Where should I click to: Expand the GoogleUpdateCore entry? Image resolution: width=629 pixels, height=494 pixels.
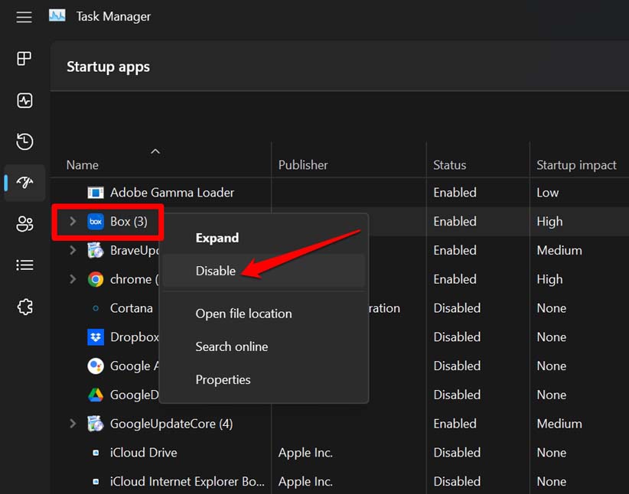point(72,423)
